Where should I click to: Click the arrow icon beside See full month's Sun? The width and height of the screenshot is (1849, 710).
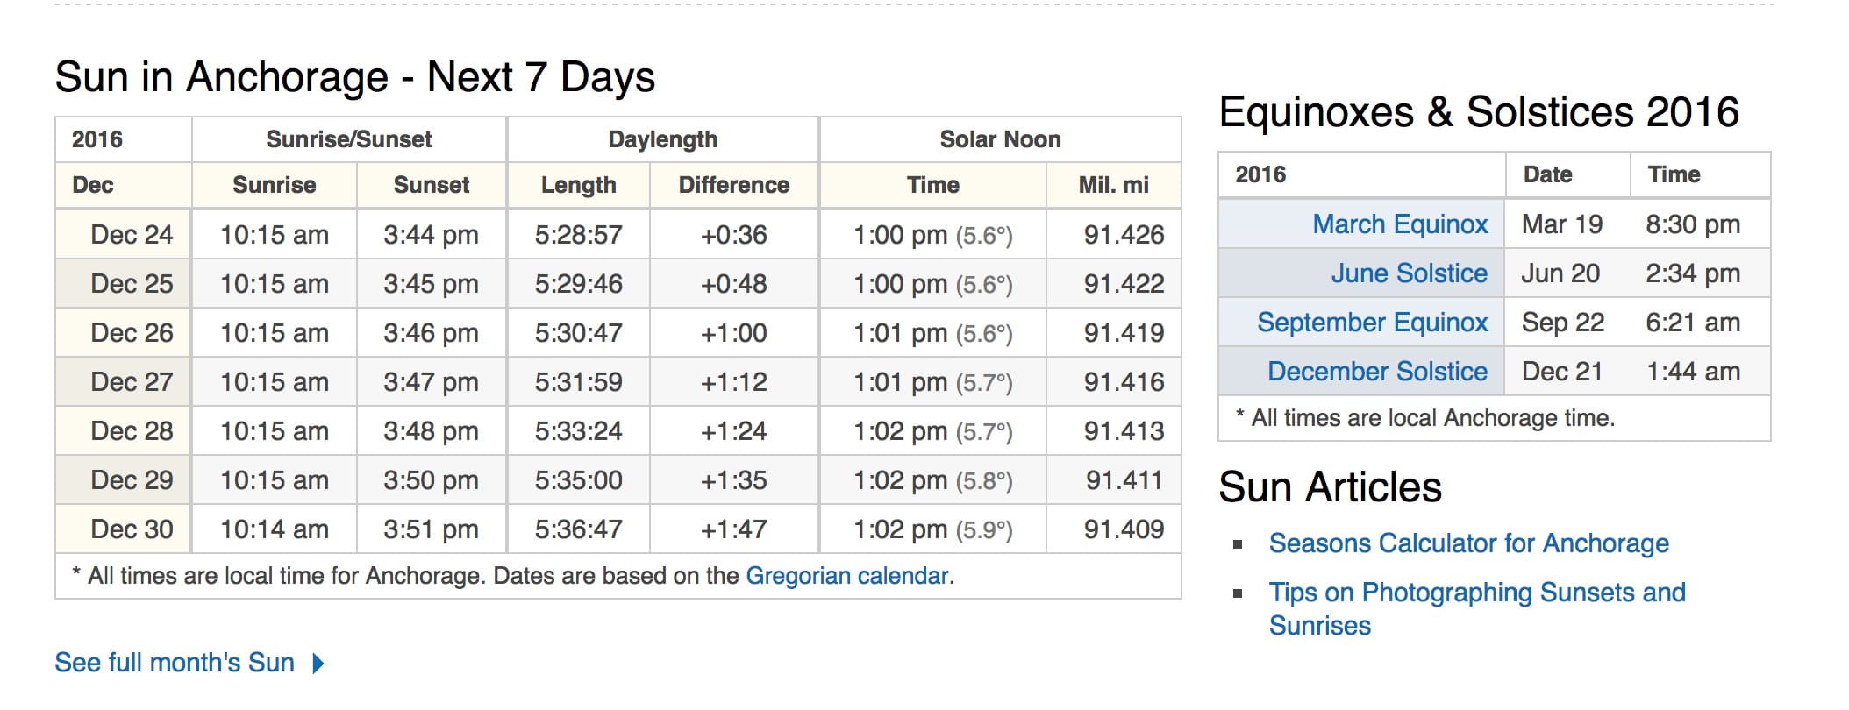click(318, 664)
